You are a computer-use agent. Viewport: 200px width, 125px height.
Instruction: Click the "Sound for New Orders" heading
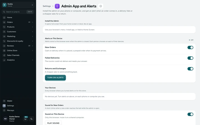tap(54, 105)
